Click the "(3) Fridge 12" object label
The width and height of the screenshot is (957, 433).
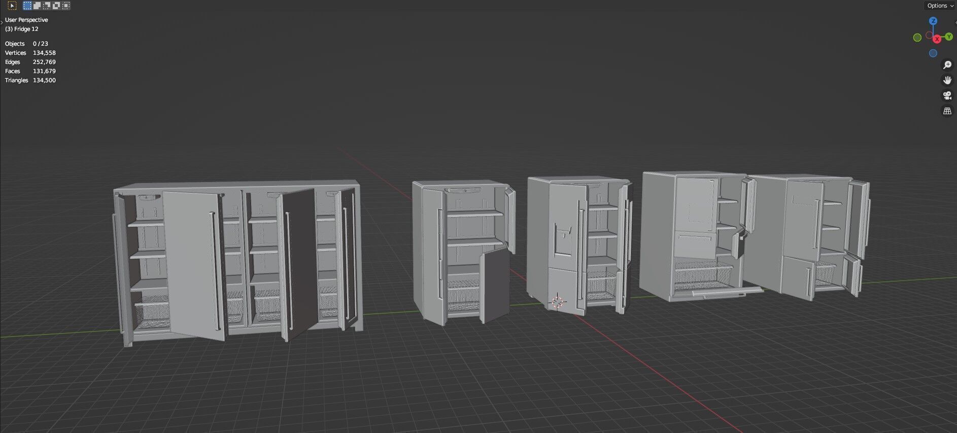(22, 29)
